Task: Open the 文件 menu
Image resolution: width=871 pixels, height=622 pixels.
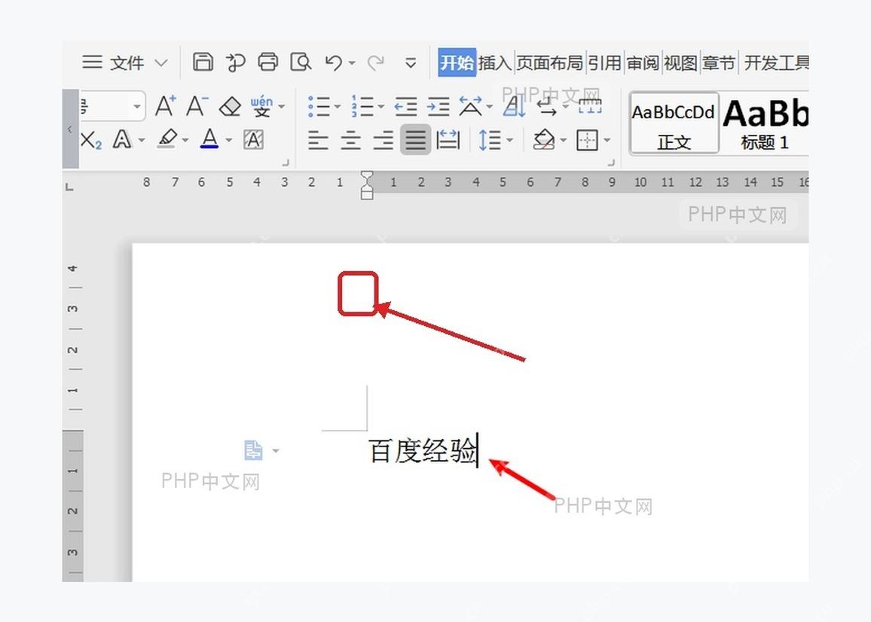Action: (127, 63)
